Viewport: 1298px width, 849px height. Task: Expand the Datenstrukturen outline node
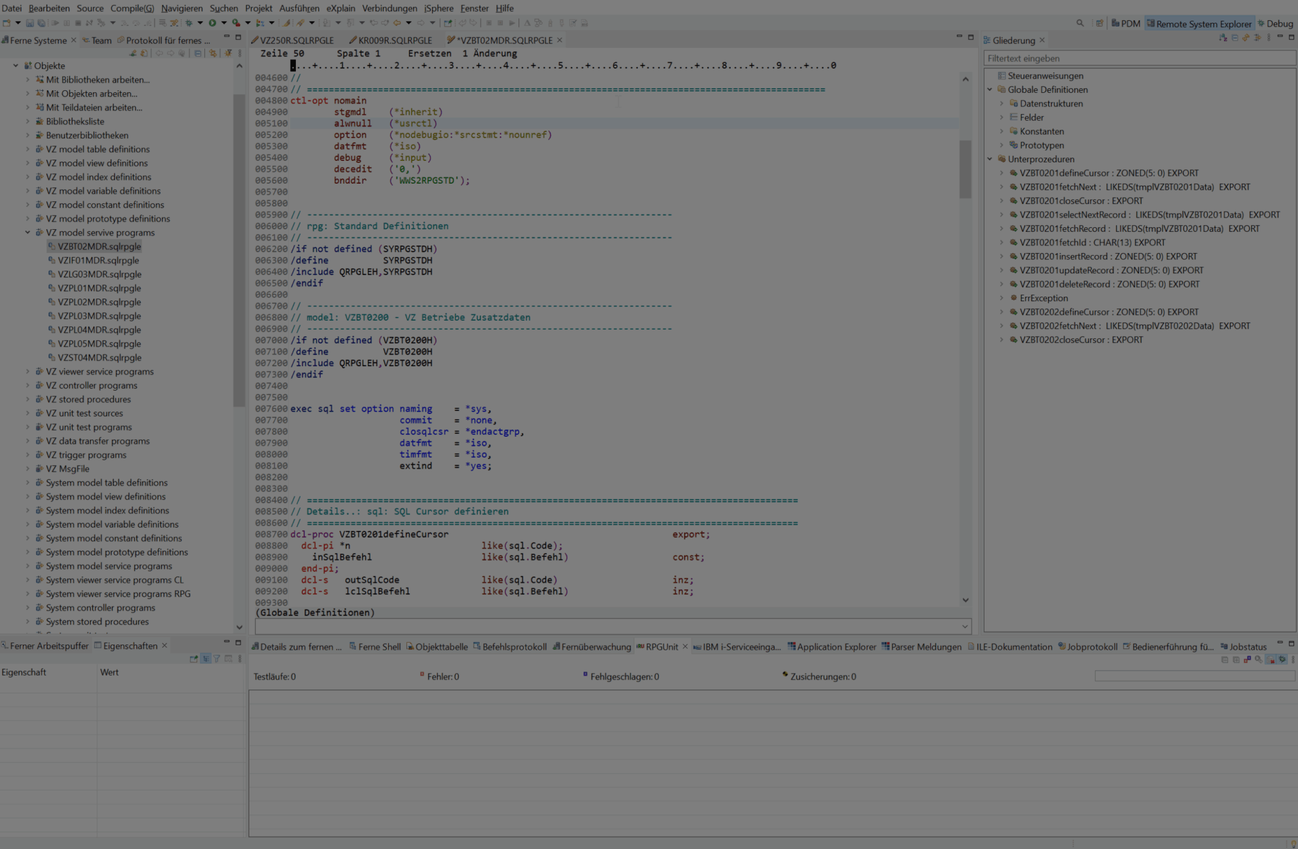tap(1001, 104)
